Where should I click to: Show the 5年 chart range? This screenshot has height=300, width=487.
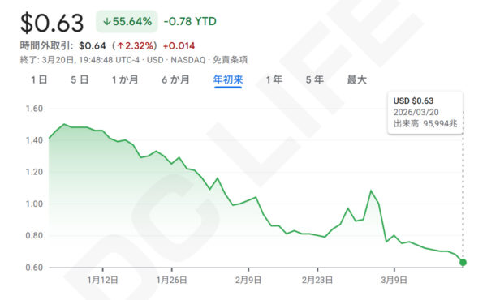(x=315, y=79)
